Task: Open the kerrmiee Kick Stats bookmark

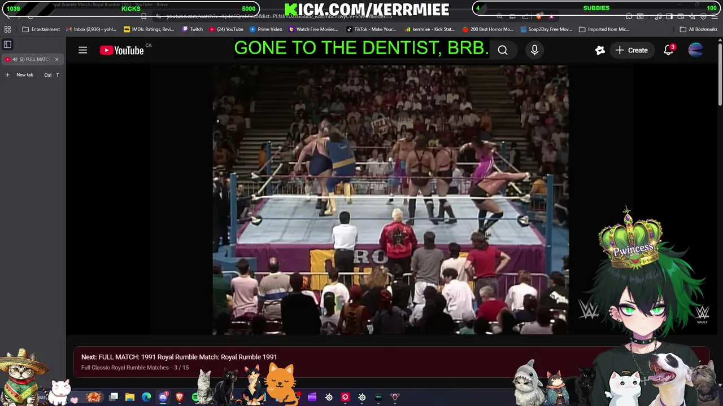Action: tap(429, 29)
